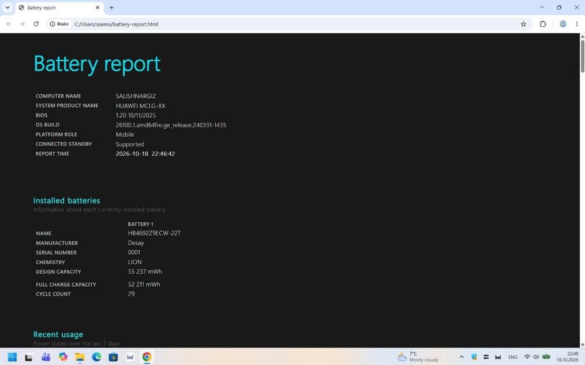Open the weather widget showing 7°C
585x365 pixels.
click(x=418, y=357)
